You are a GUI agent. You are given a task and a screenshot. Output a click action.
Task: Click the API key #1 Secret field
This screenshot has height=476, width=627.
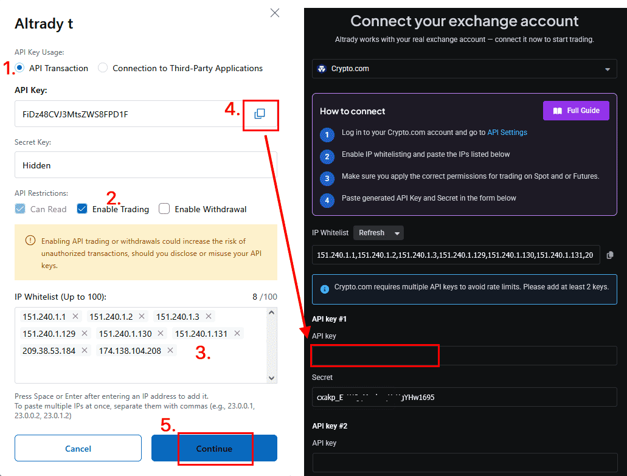tap(464, 397)
